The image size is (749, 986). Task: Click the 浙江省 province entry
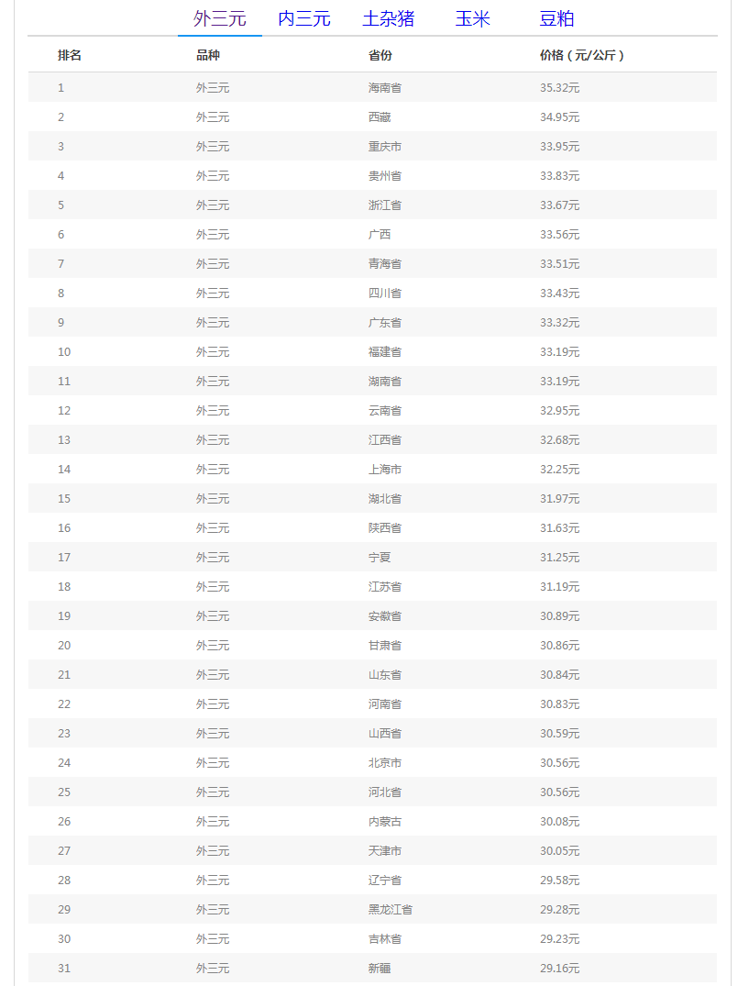(x=385, y=205)
